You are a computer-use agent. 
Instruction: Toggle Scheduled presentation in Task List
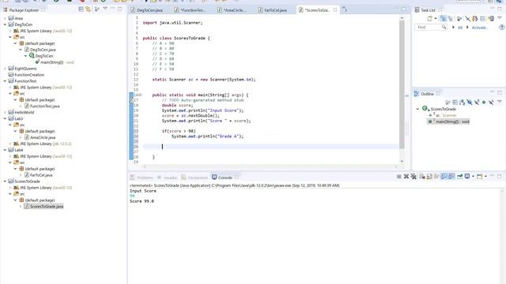coord(451,19)
